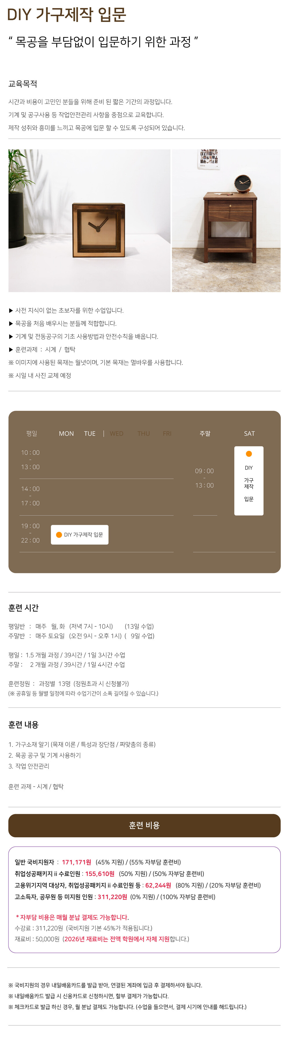Click the 171,171원 red price text
The image size is (289, 1041).
pyautogui.click(x=76, y=862)
